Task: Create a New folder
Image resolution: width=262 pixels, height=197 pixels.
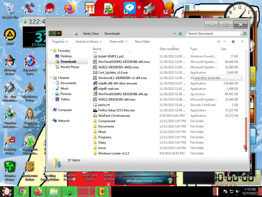Action: pos(142,42)
